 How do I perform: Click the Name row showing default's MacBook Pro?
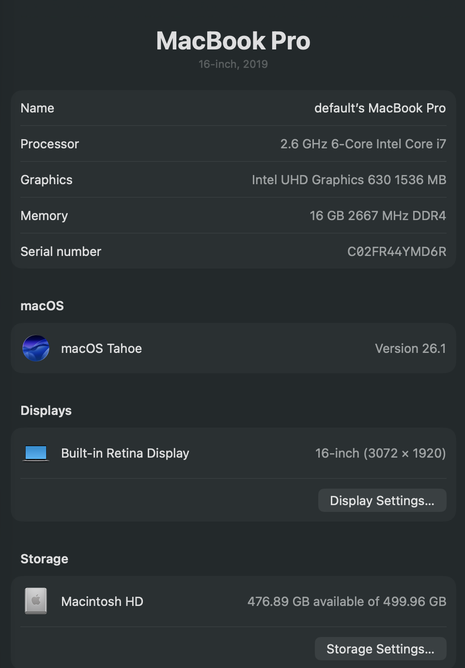tap(232, 108)
